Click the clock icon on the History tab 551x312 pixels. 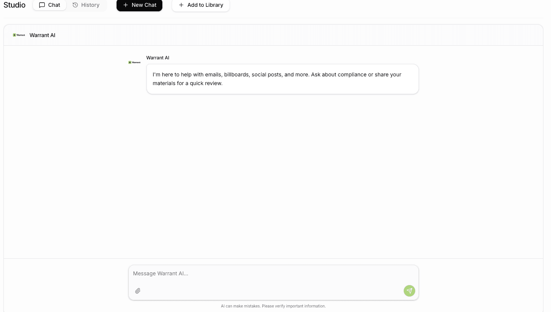[76, 5]
